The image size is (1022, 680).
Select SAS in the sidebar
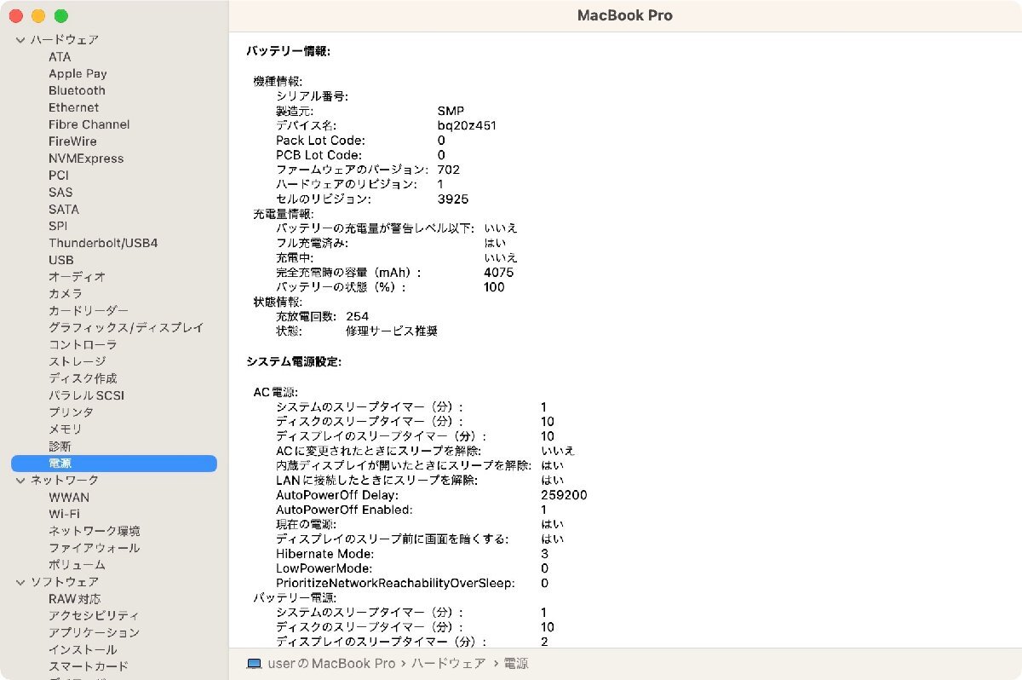[x=60, y=193]
